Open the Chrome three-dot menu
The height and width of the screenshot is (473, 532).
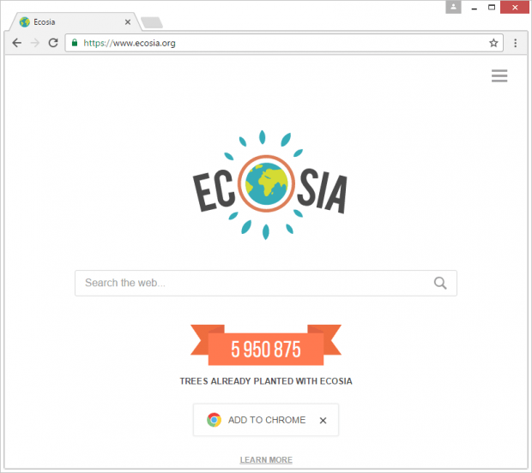[515, 43]
